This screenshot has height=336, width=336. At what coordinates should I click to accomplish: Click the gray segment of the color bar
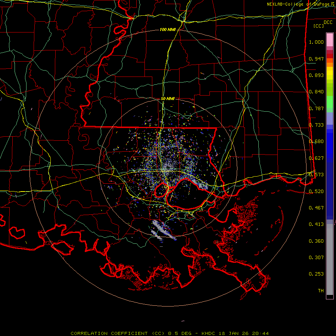330,259
